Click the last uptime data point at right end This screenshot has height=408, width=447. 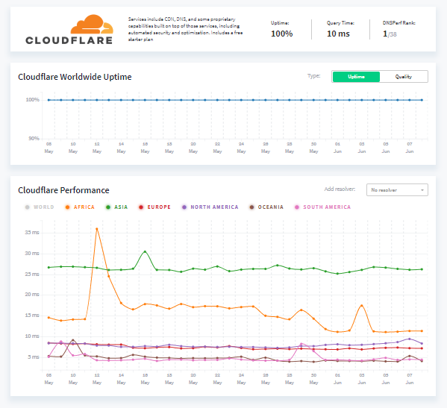coord(422,100)
